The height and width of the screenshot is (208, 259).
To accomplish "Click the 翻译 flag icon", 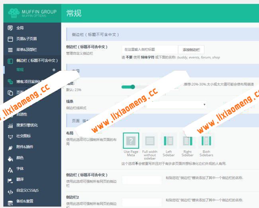I will tap(10, 181).
